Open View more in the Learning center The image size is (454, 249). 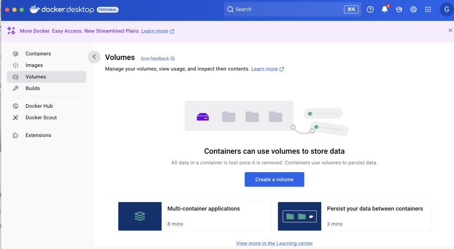[x=275, y=243]
